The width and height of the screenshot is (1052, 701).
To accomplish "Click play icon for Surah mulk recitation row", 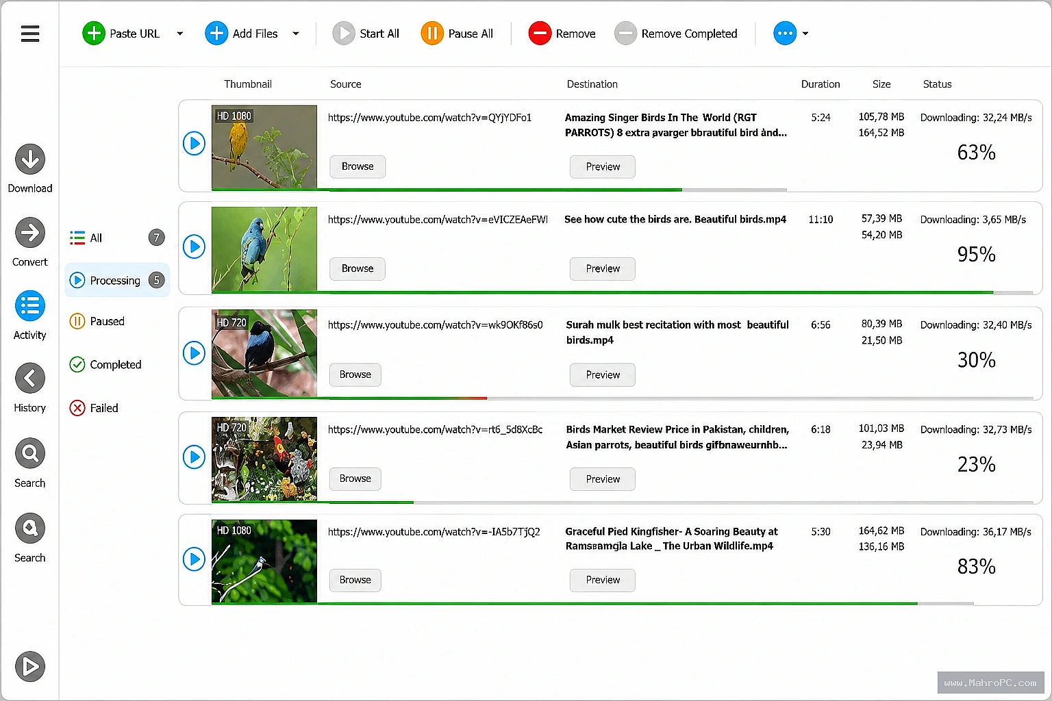I will [195, 353].
